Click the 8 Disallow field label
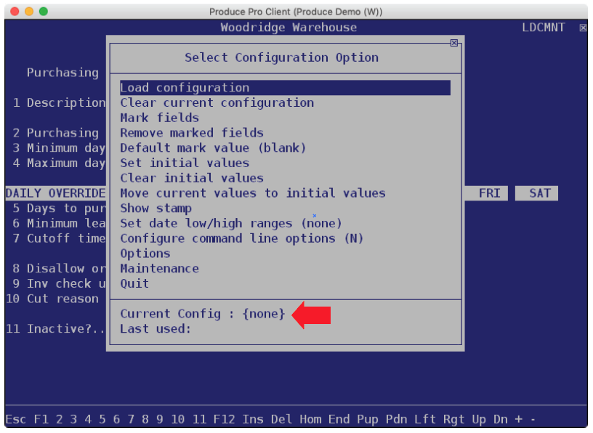 [x=59, y=269]
